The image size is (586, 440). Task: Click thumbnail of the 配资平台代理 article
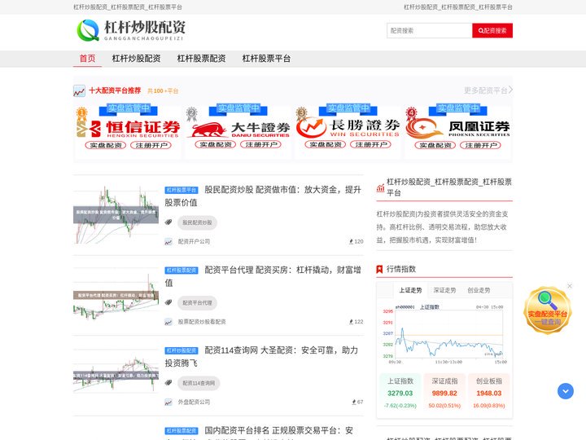tap(116, 295)
